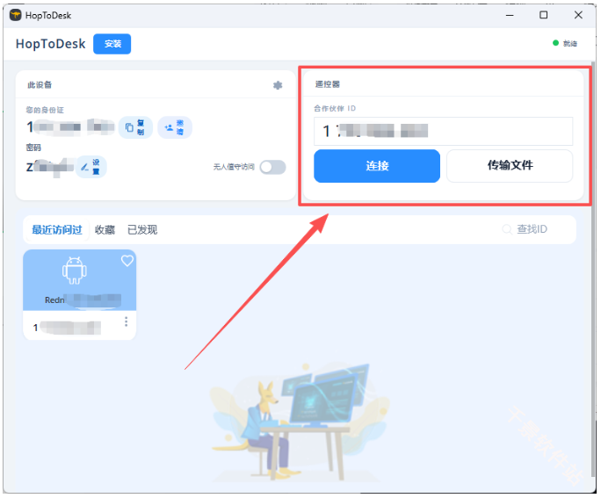The image size is (601, 498).
Task: Switch to the 收藏 tab
Action: coord(105,229)
